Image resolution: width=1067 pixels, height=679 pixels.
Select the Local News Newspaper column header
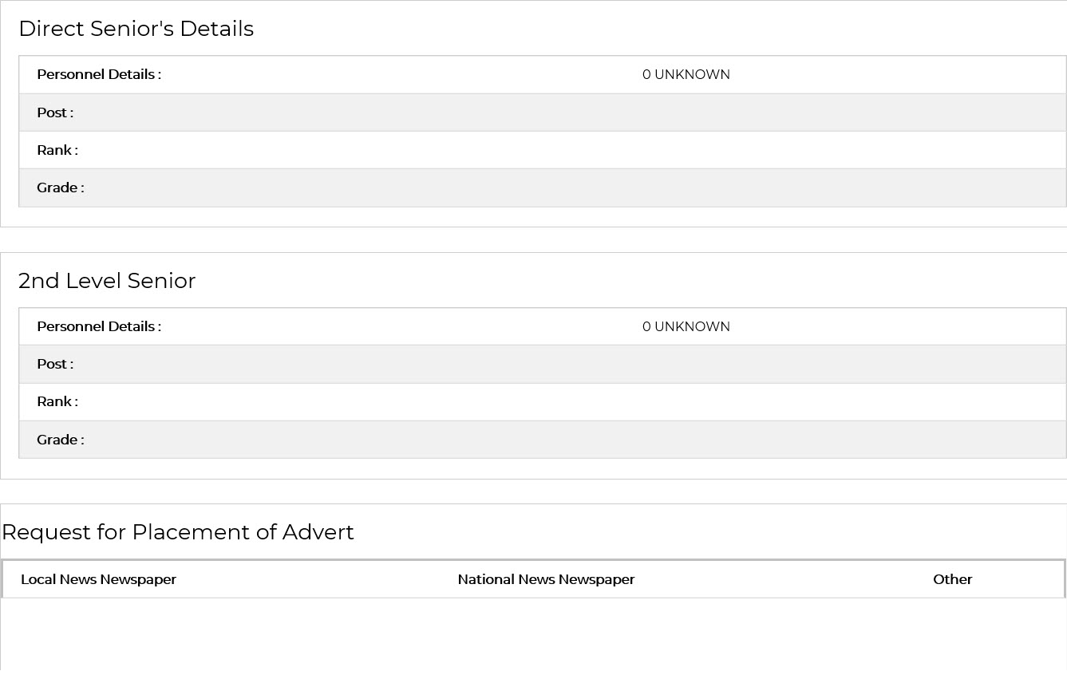click(98, 579)
